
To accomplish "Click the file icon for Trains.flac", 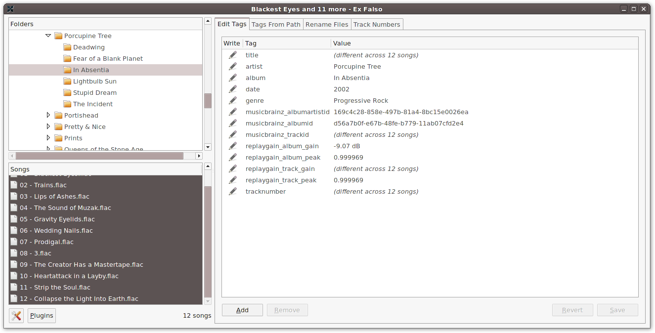I will [14, 185].
